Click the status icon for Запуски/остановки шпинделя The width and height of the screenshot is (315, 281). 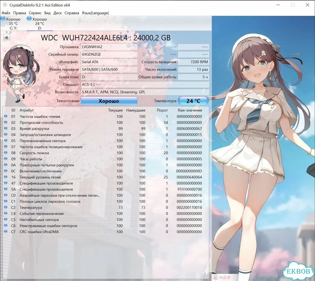6,134
